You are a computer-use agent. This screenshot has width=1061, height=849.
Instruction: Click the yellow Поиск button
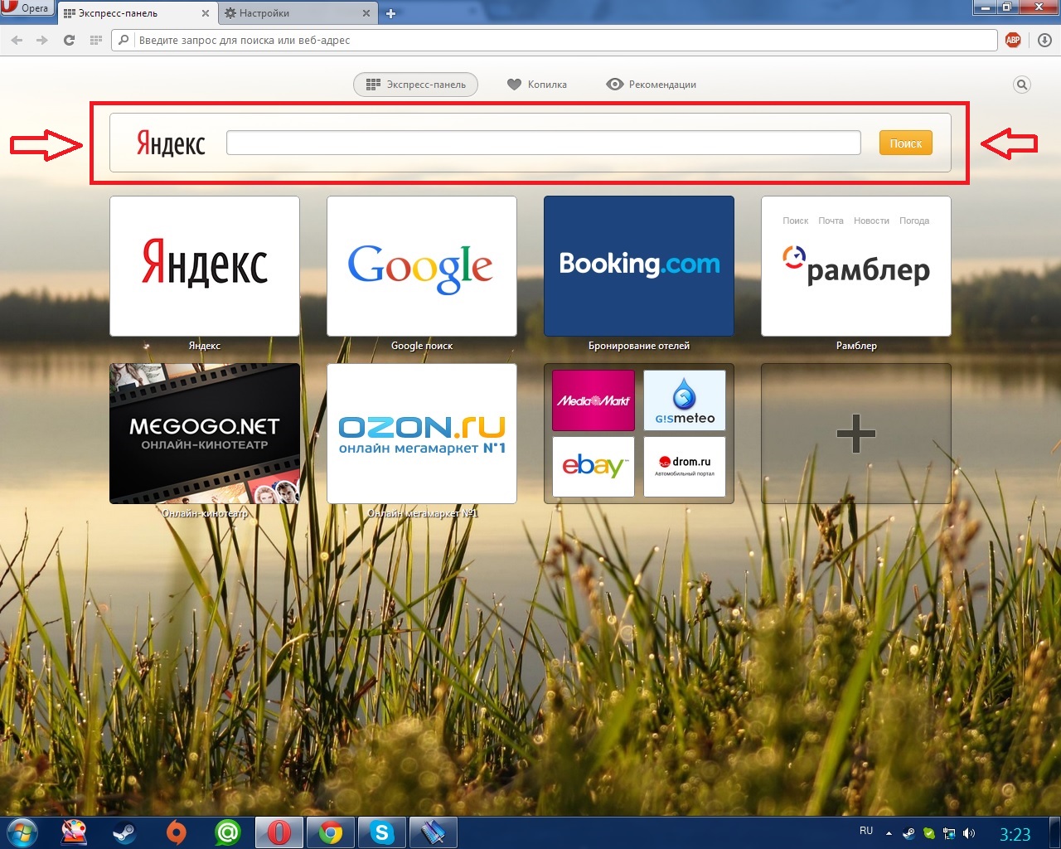(x=906, y=143)
